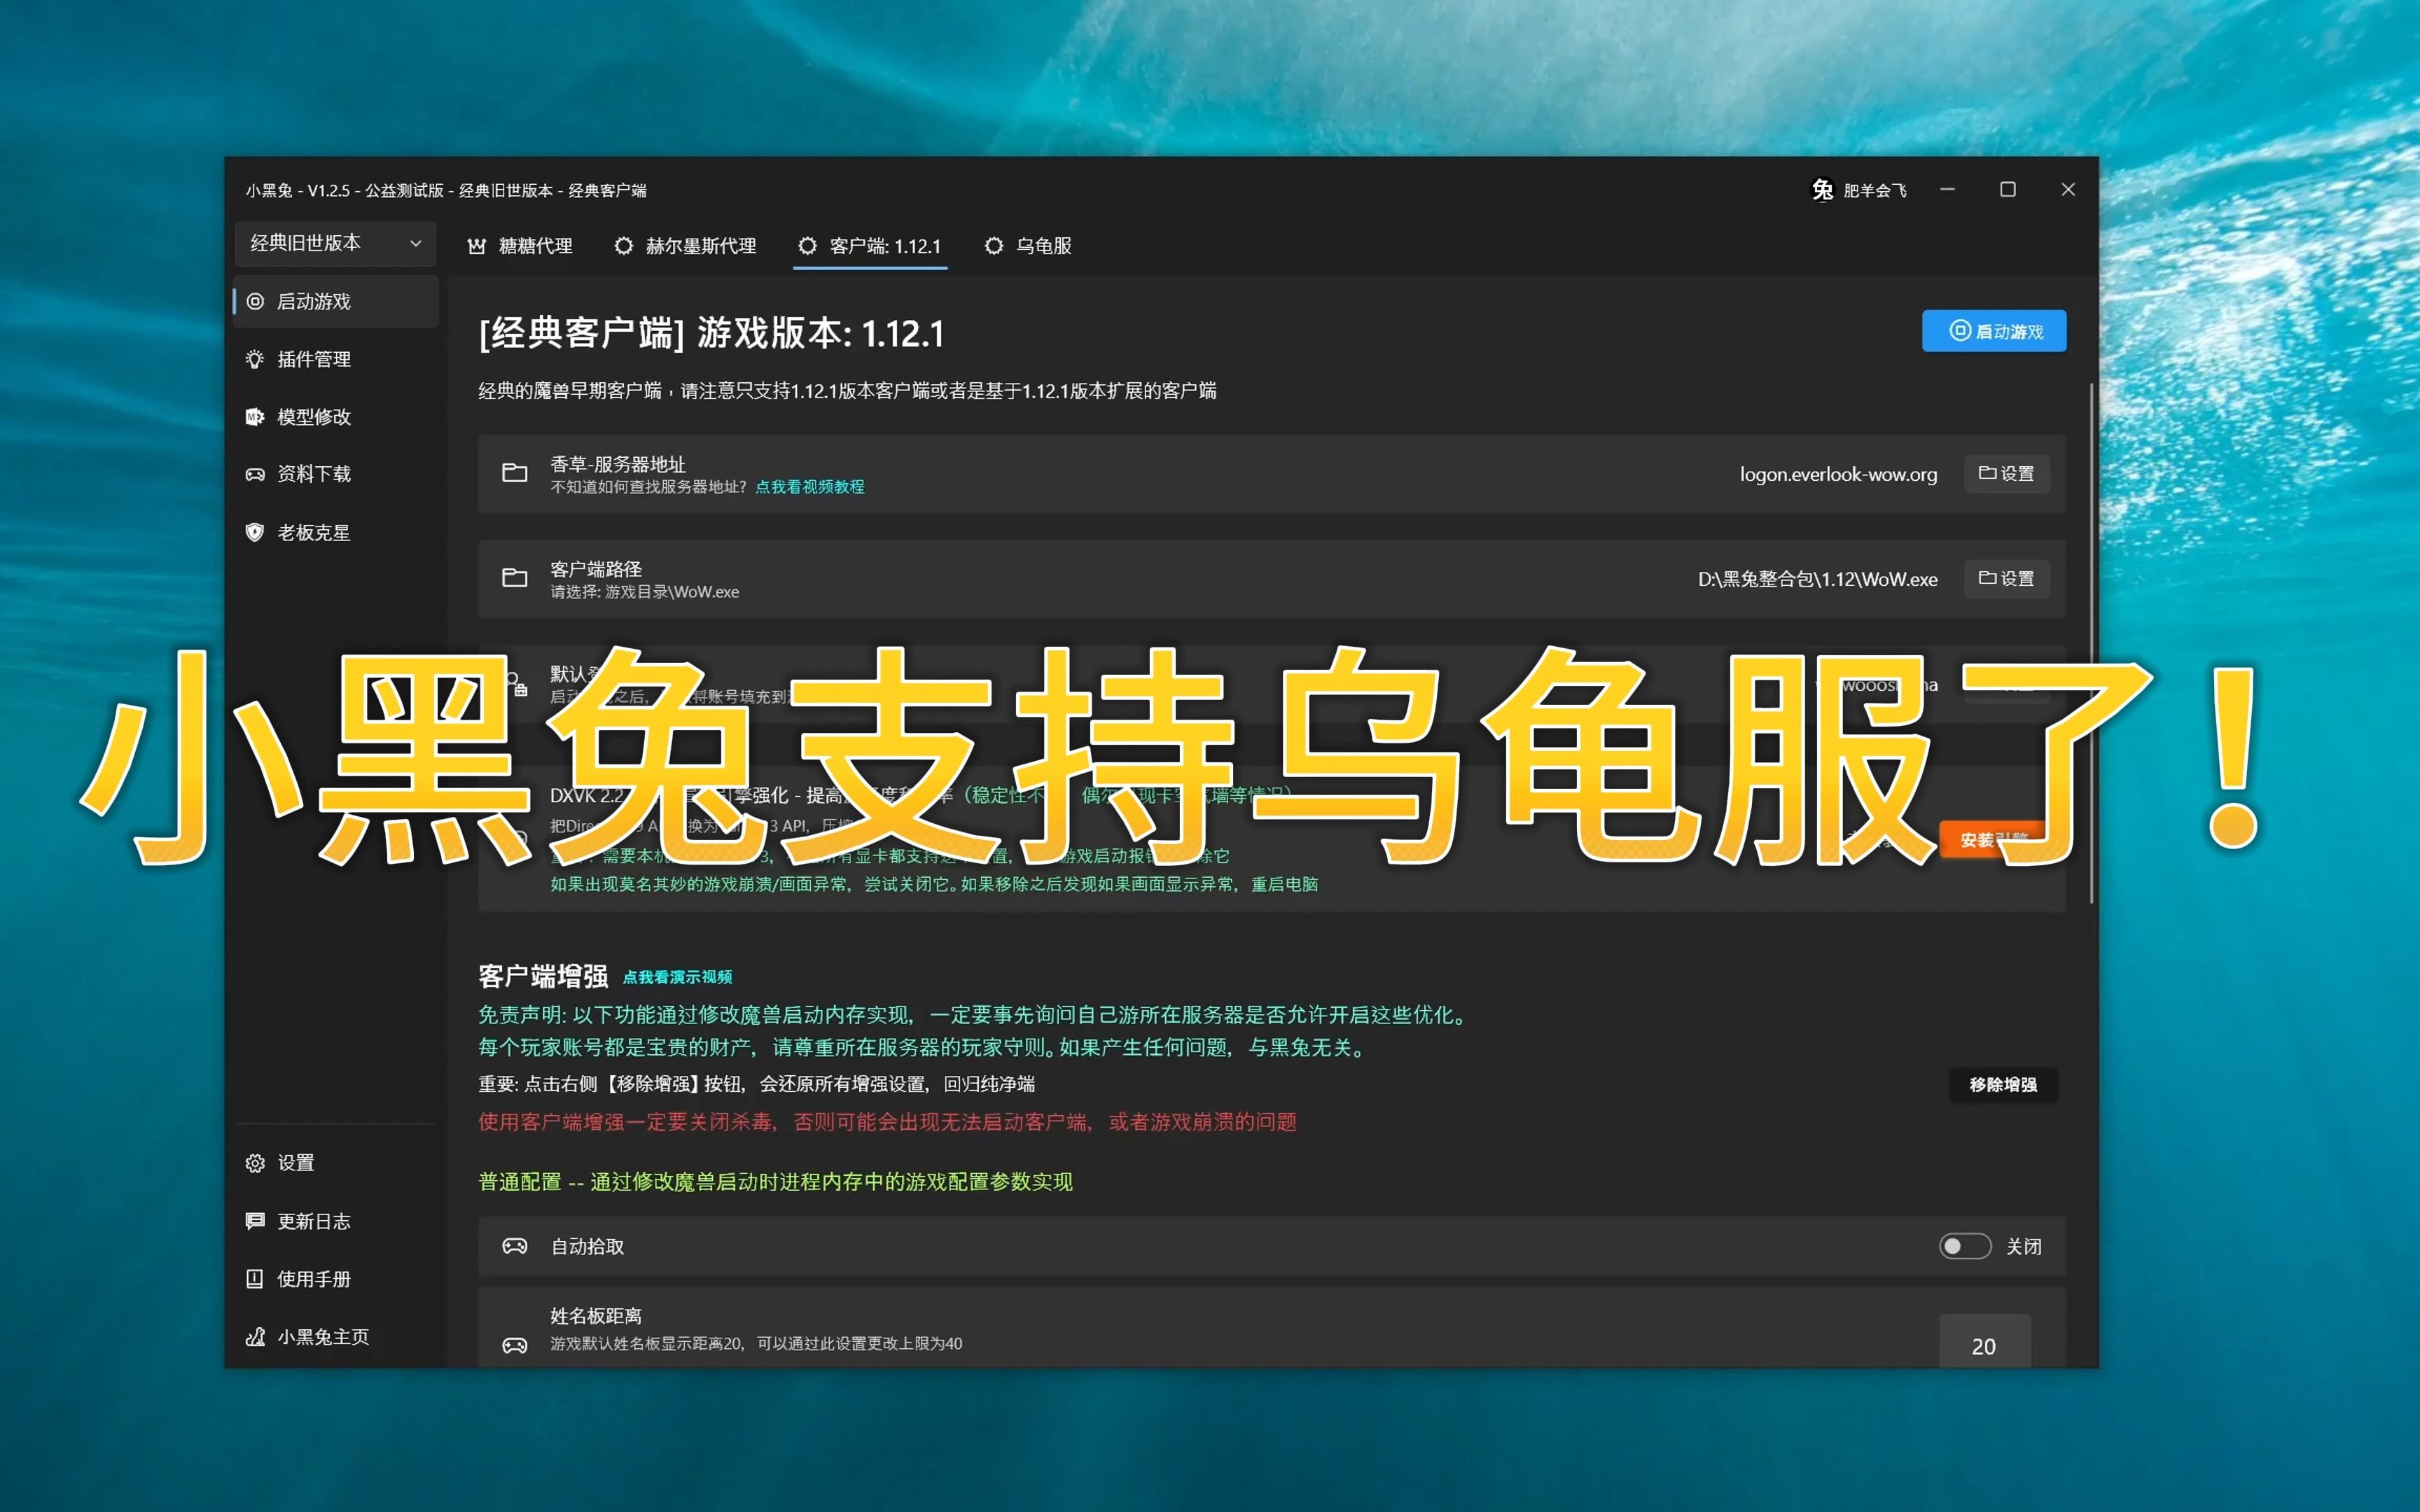Image resolution: width=2420 pixels, height=1512 pixels.
Task: Click the puzzle icon next to 模型修改
Action: [x=255, y=417]
